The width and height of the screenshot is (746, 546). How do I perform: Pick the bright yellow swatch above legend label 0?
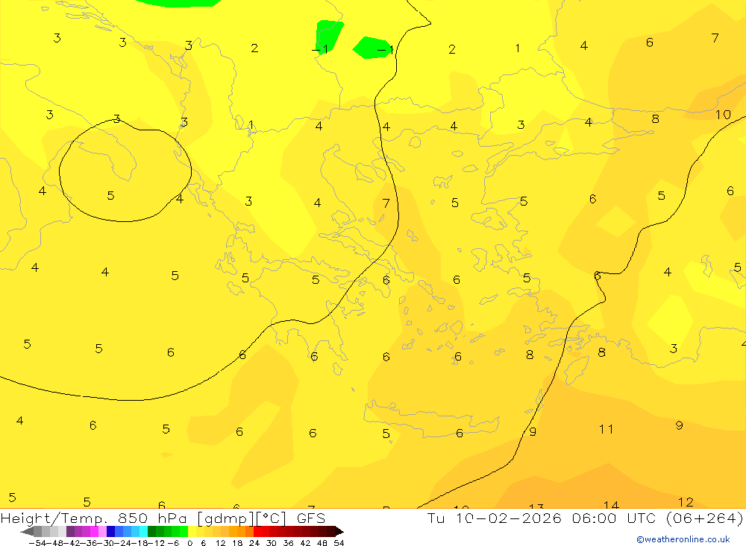[192, 532]
